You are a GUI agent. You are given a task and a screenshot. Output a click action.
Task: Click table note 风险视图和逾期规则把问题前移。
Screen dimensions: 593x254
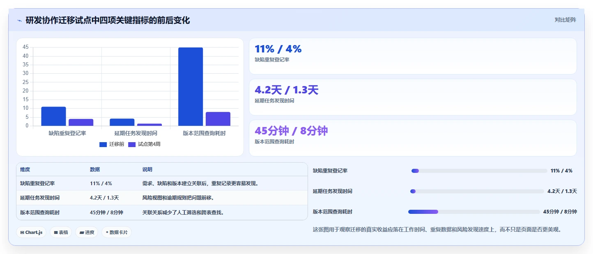[x=178, y=198]
